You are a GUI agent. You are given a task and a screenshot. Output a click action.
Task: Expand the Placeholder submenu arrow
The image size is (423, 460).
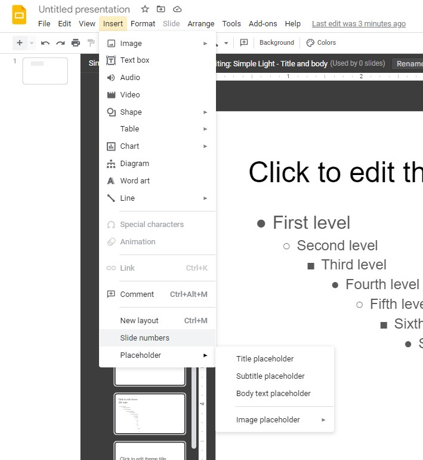[x=205, y=355]
